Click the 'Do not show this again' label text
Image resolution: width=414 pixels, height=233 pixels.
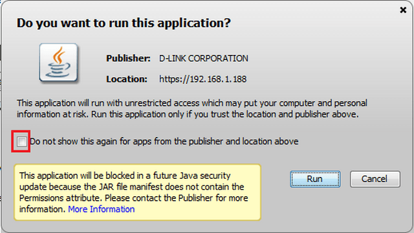click(x=164, y=141)
